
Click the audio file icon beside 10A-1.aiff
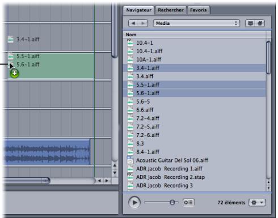[x=130, y=59]
